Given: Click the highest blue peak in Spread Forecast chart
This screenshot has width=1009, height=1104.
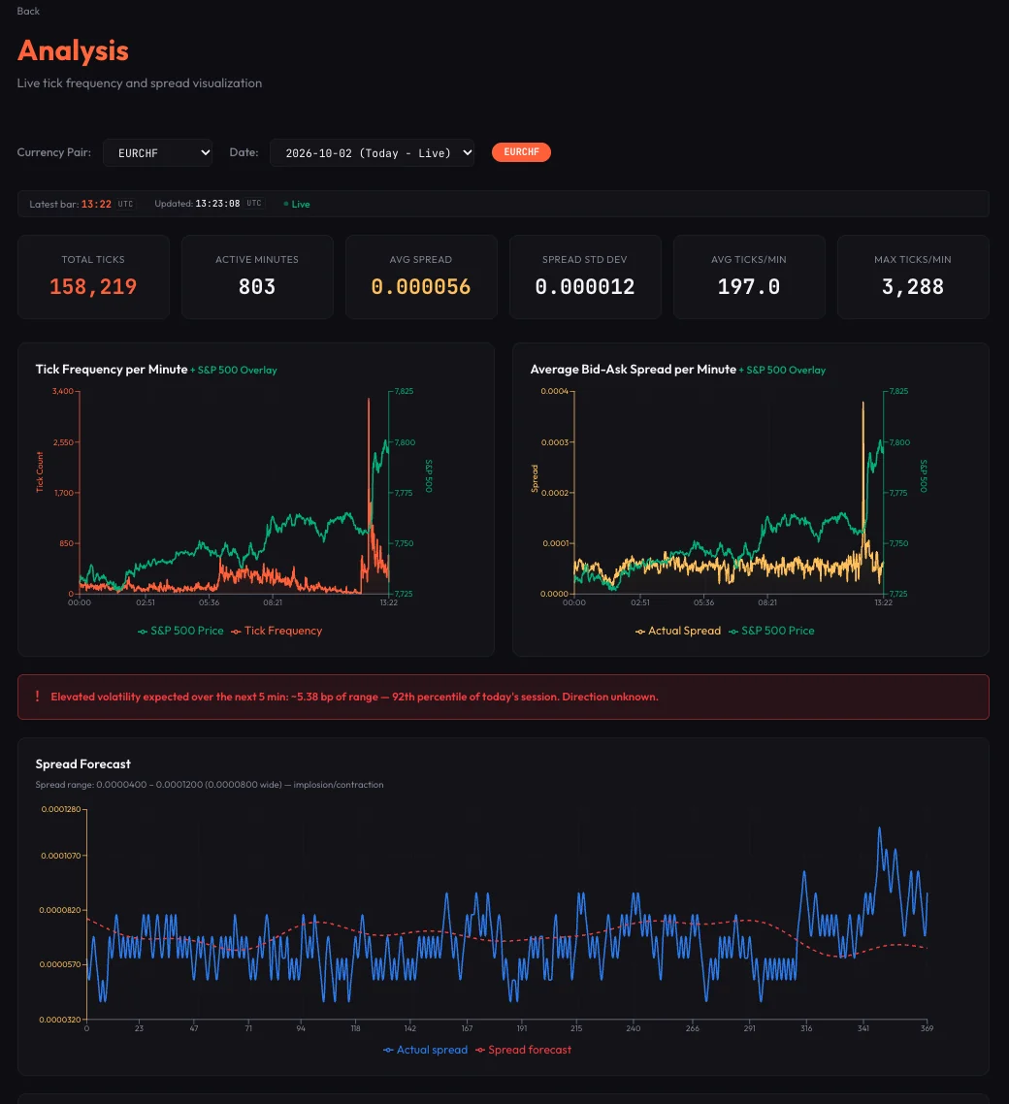Looking at the screenshot, I should (879, 828).
